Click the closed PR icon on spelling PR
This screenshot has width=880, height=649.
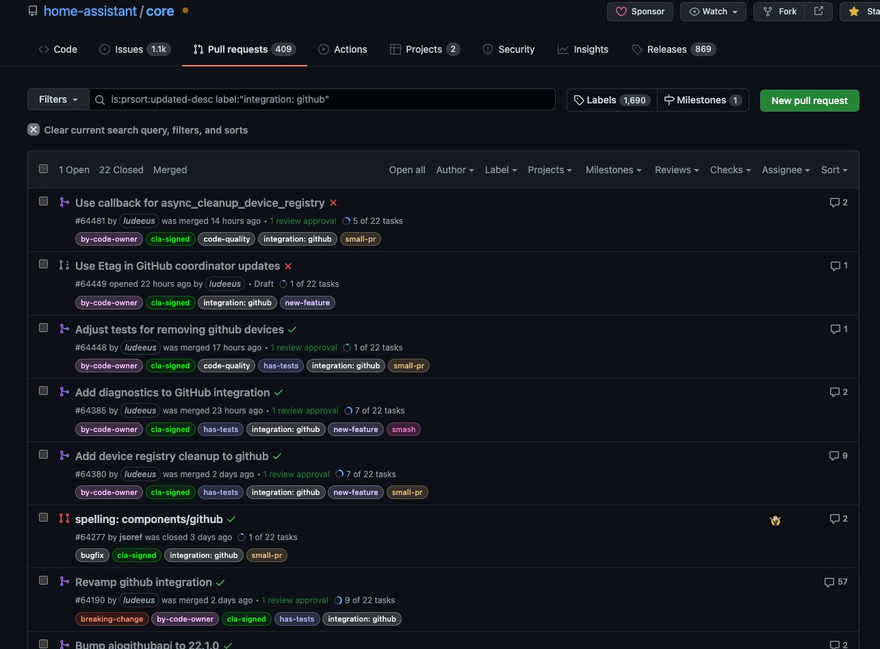tap(64, 518)
